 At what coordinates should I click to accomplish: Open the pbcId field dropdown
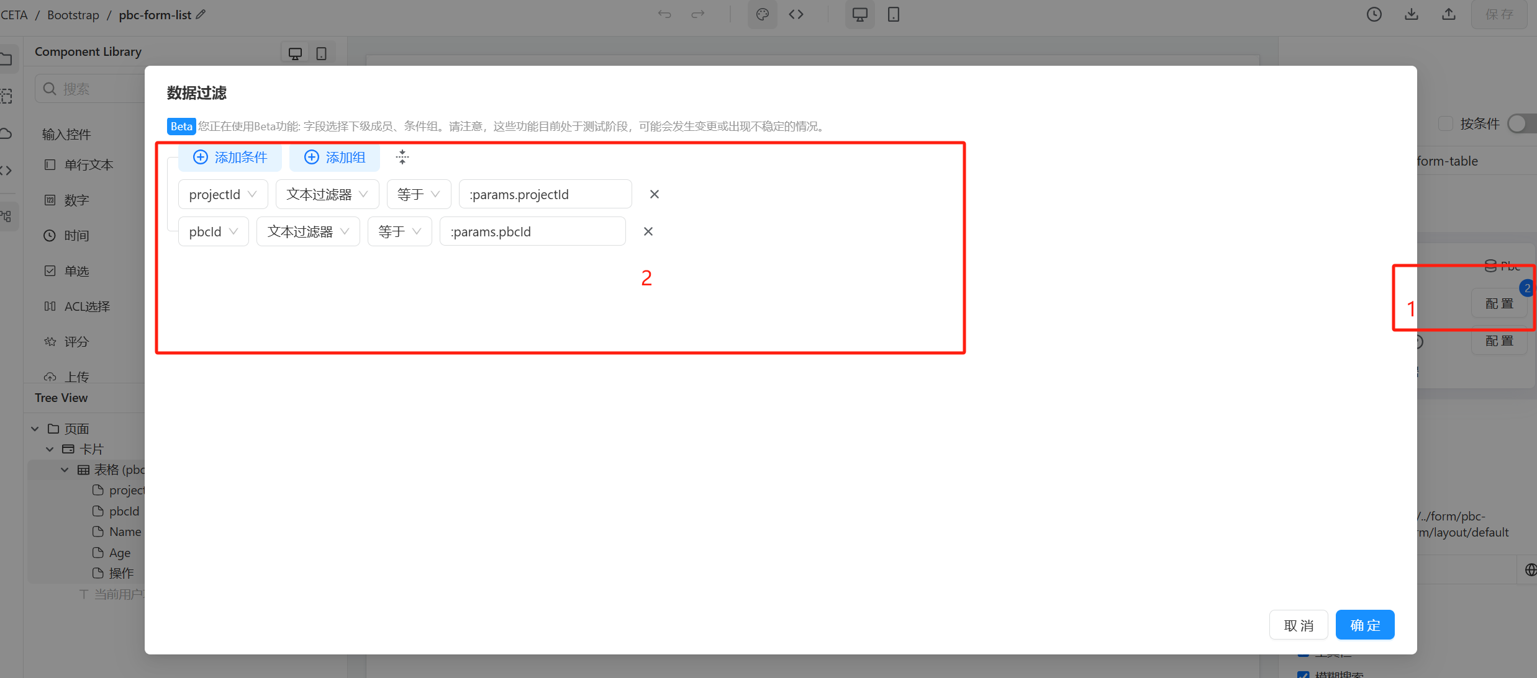click(213, 231)
